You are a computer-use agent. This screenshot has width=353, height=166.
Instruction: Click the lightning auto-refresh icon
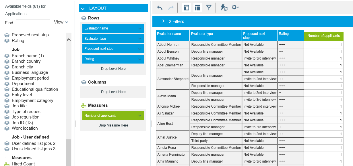point(224,8)
